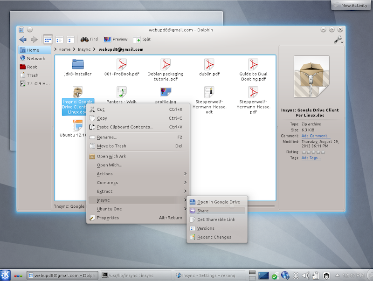Select Network in the Places panel
Viewport: 373px width, 281px height.
pos(35,58)
